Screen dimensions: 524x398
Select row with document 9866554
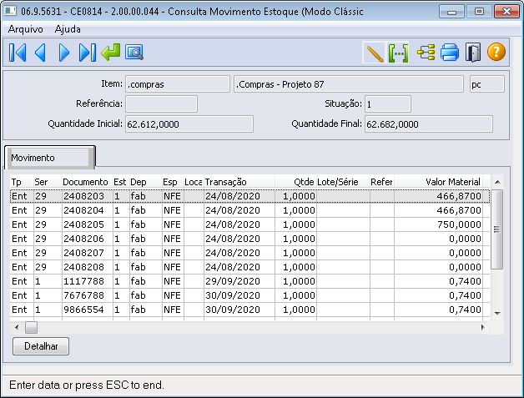[x=249, y=310]
